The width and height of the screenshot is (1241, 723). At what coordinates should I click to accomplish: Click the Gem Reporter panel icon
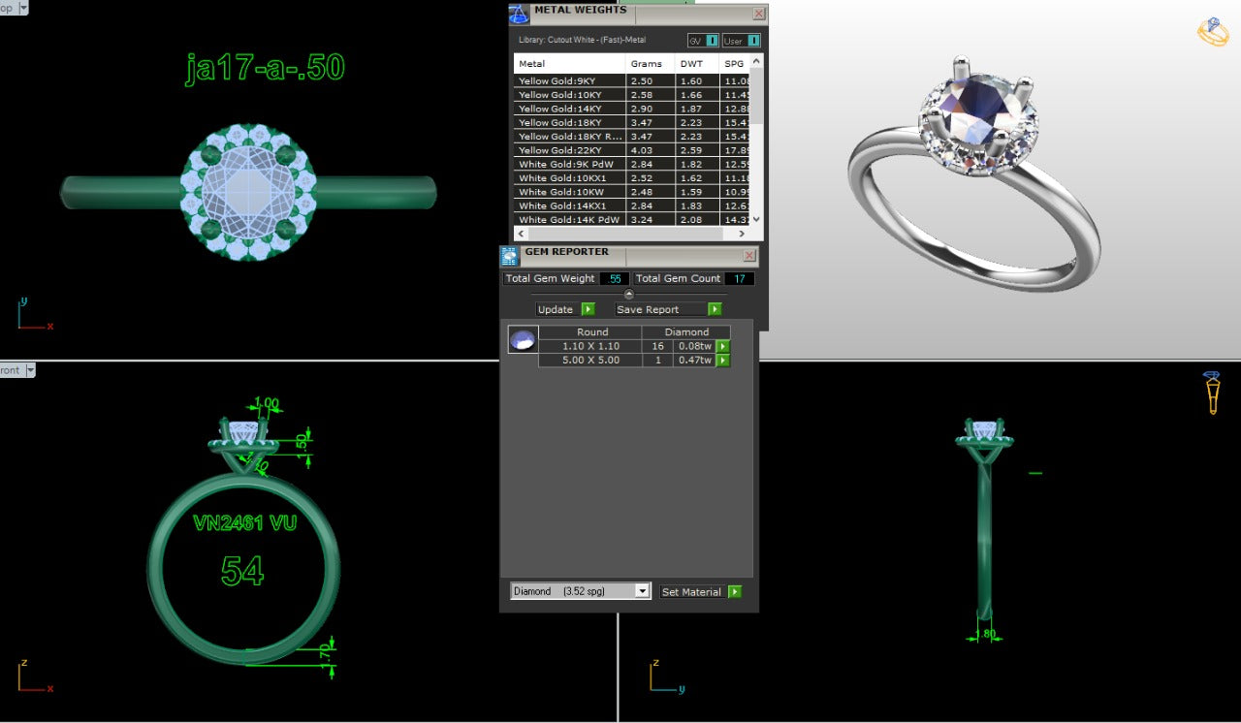point(510,256)
